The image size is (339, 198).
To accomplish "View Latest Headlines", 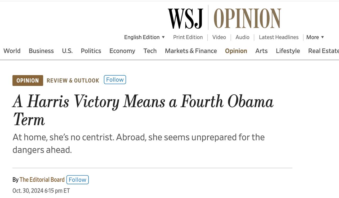I will pos(279,37).
